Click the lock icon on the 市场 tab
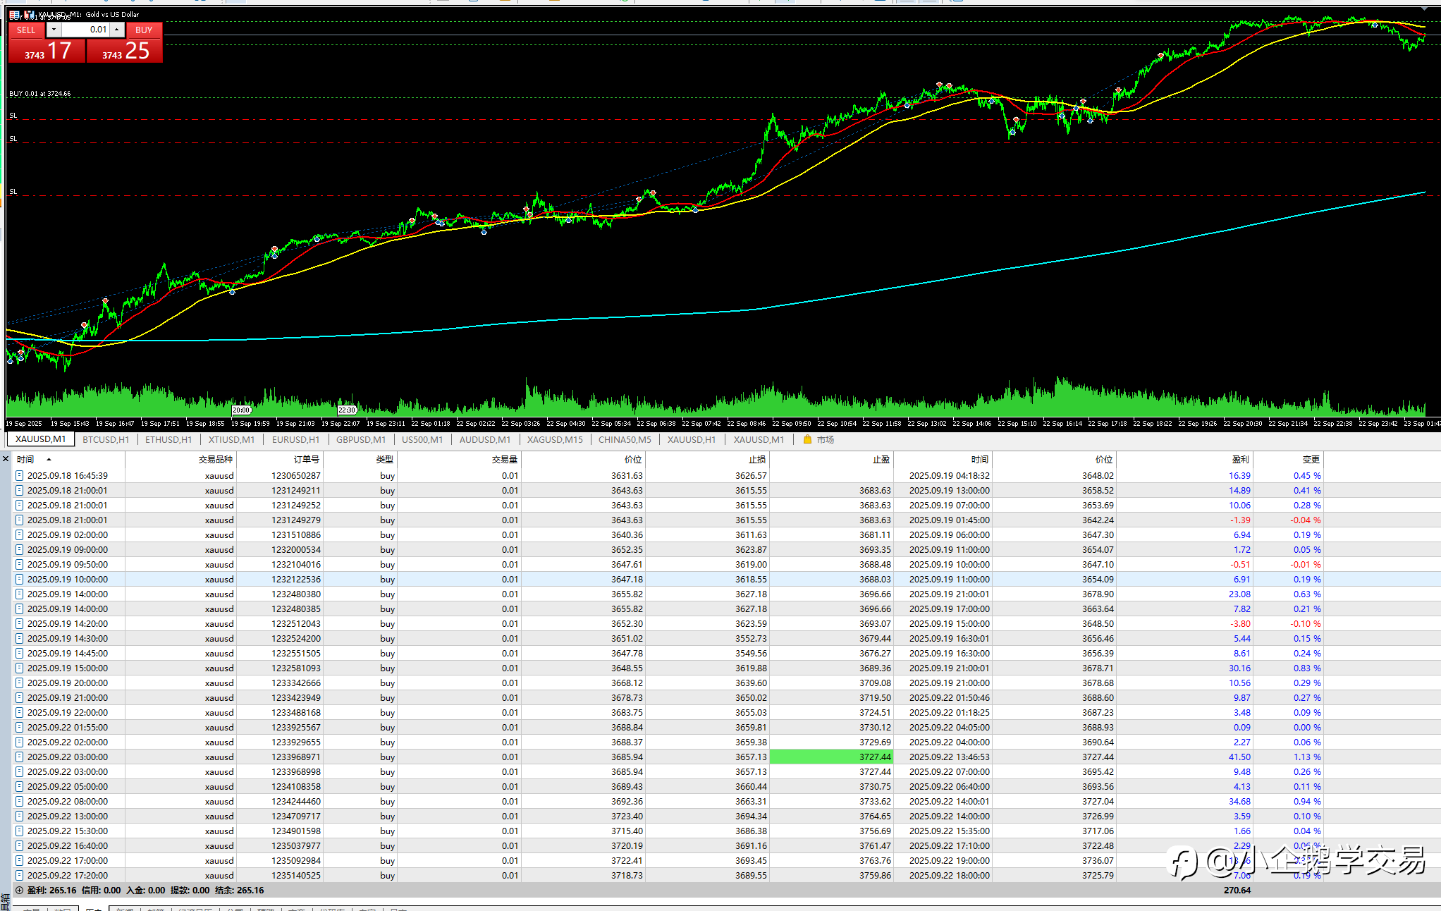 coord(807,439)
